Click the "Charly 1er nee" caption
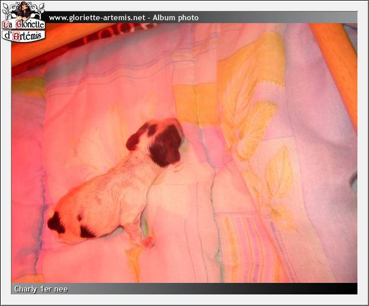This screenshot has height=306, width=369. tap(41, 289)
